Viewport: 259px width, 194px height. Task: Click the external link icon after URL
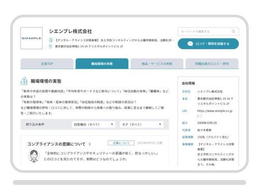pyautogui.click(x=201, y=116)
